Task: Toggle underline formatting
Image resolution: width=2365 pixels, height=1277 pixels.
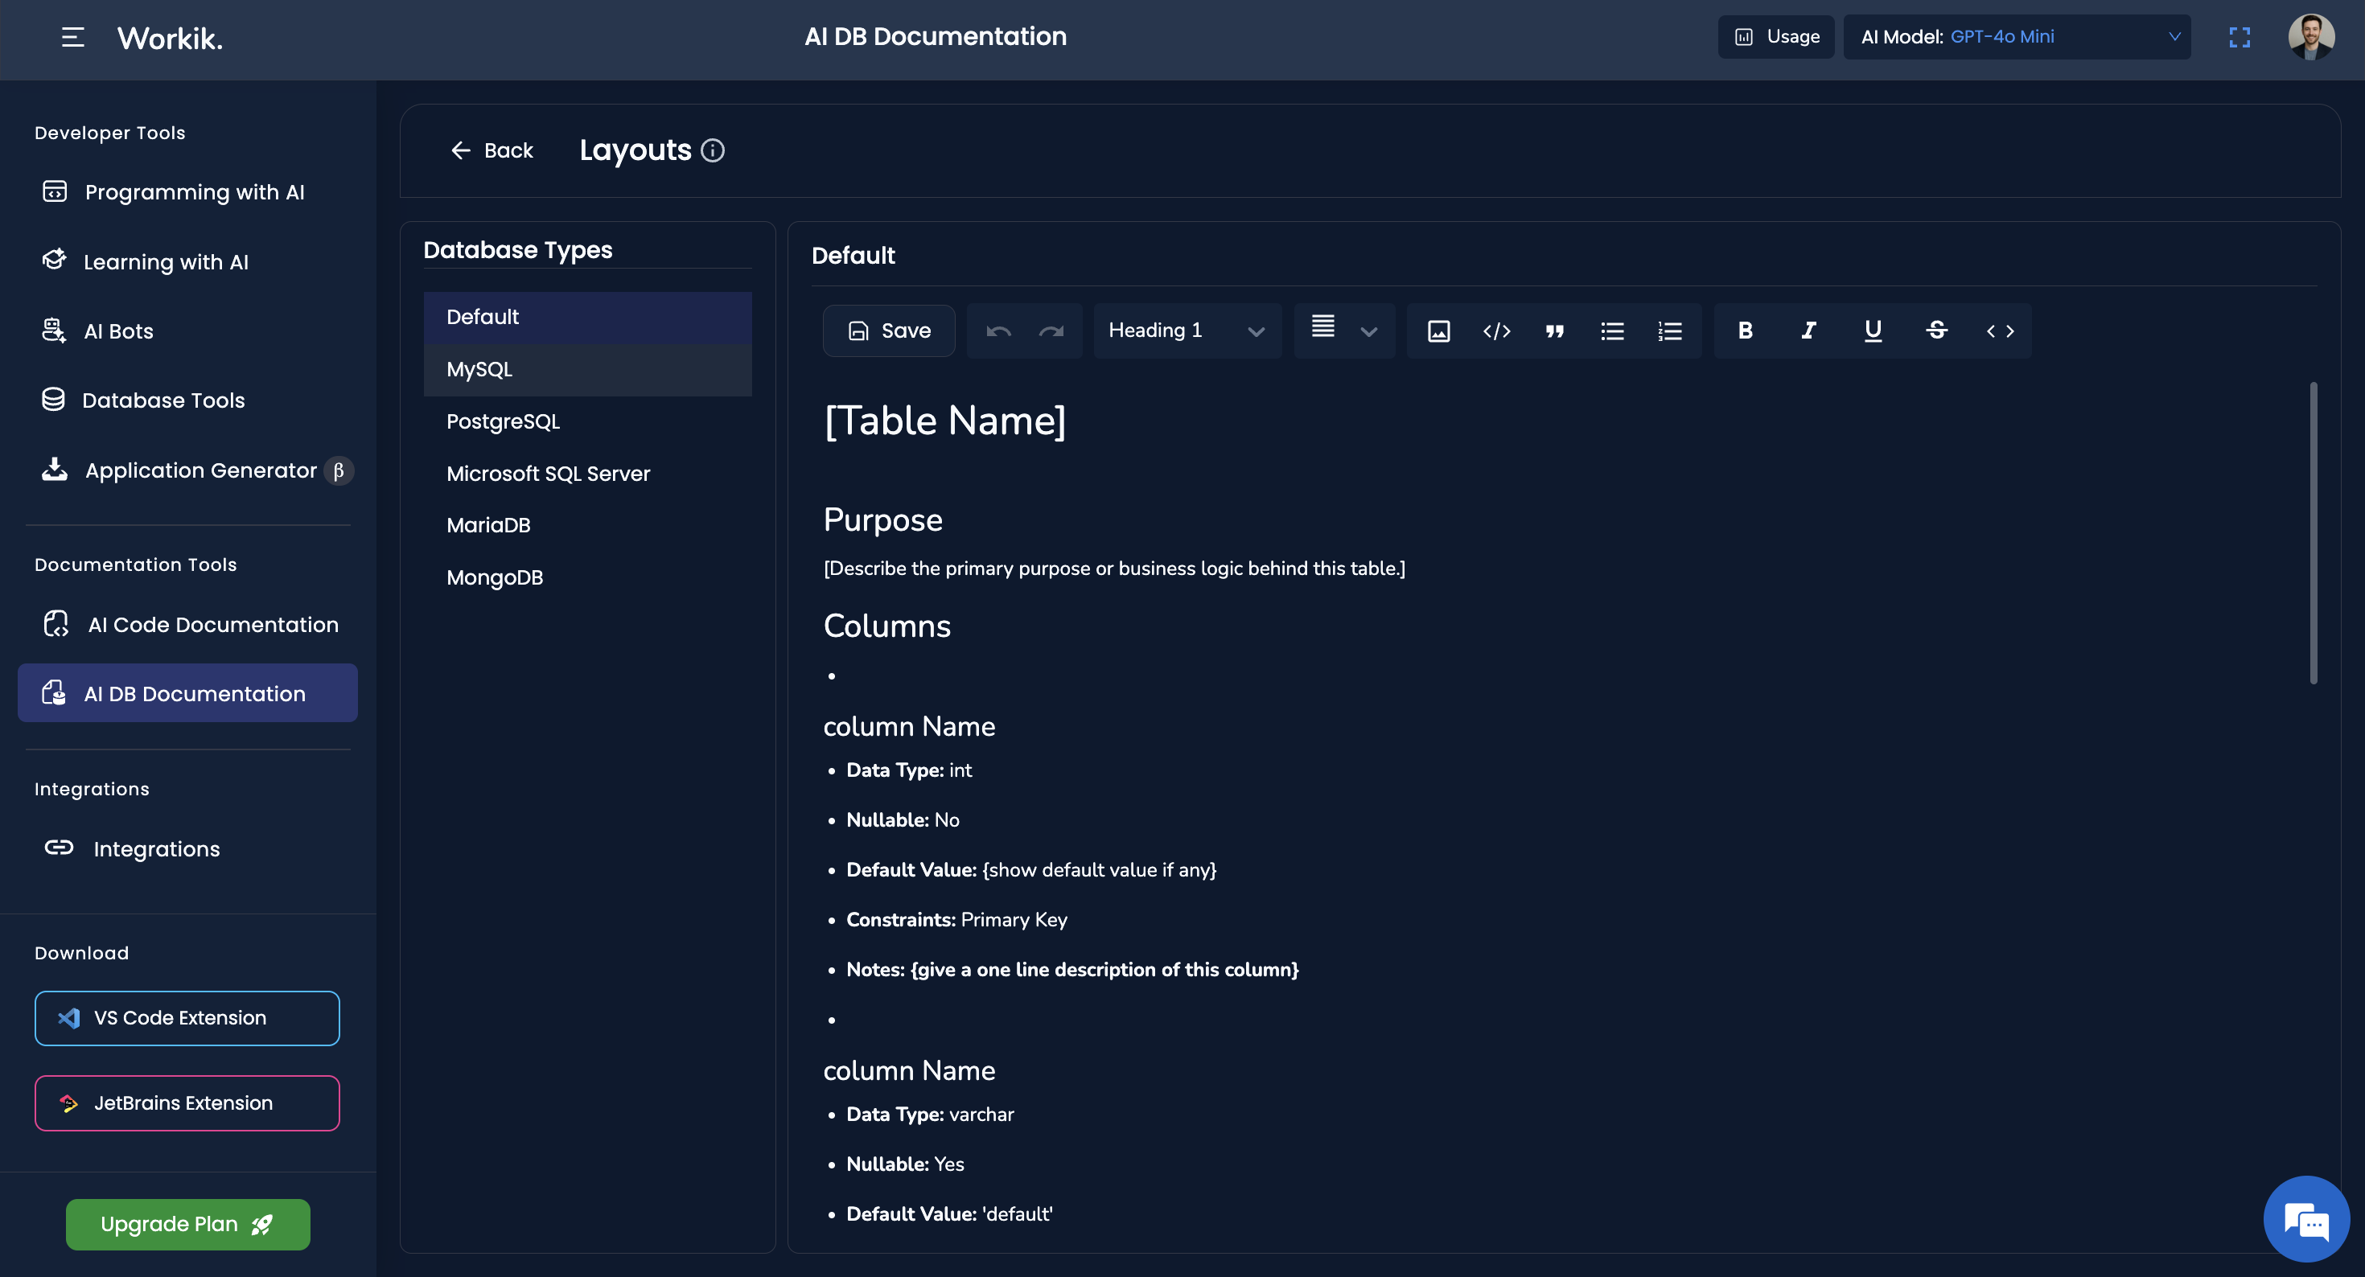Action: click(x=1873, y=331)
